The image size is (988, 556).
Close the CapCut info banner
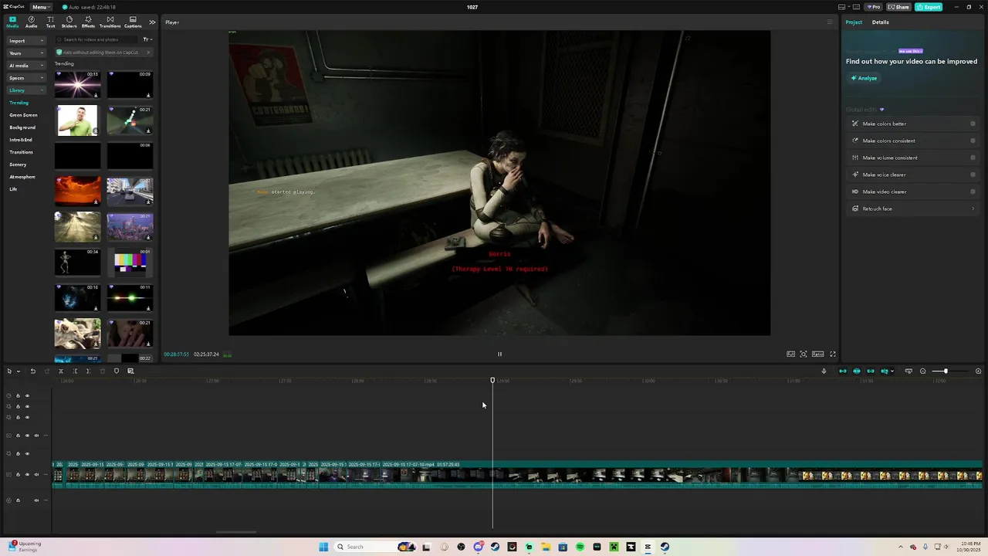[148, 53]
